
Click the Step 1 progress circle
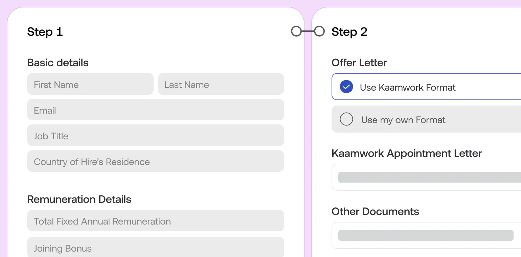tap(296, 31)
